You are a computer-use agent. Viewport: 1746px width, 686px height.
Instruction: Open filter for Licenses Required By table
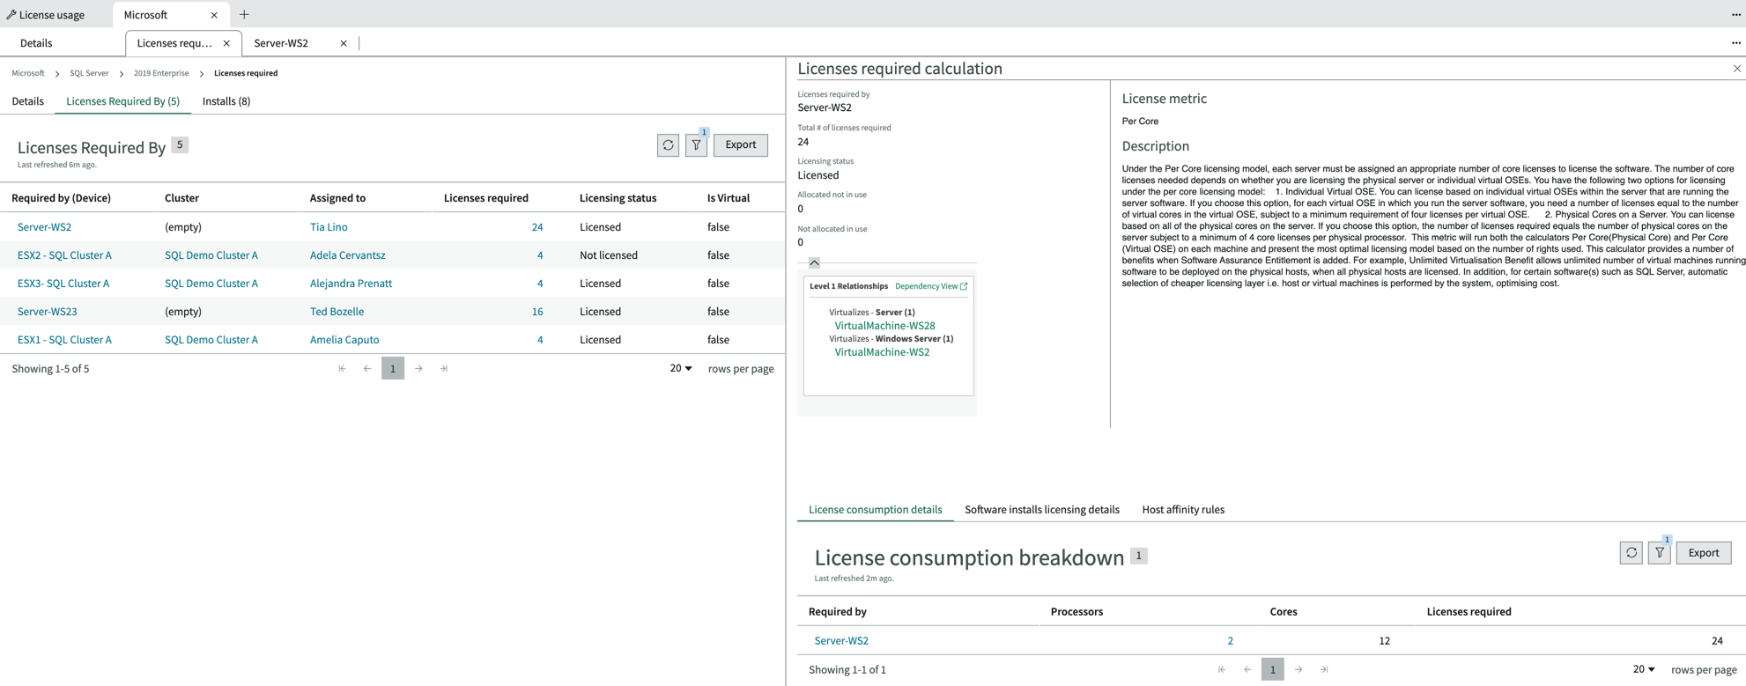[x=696, y=145]
